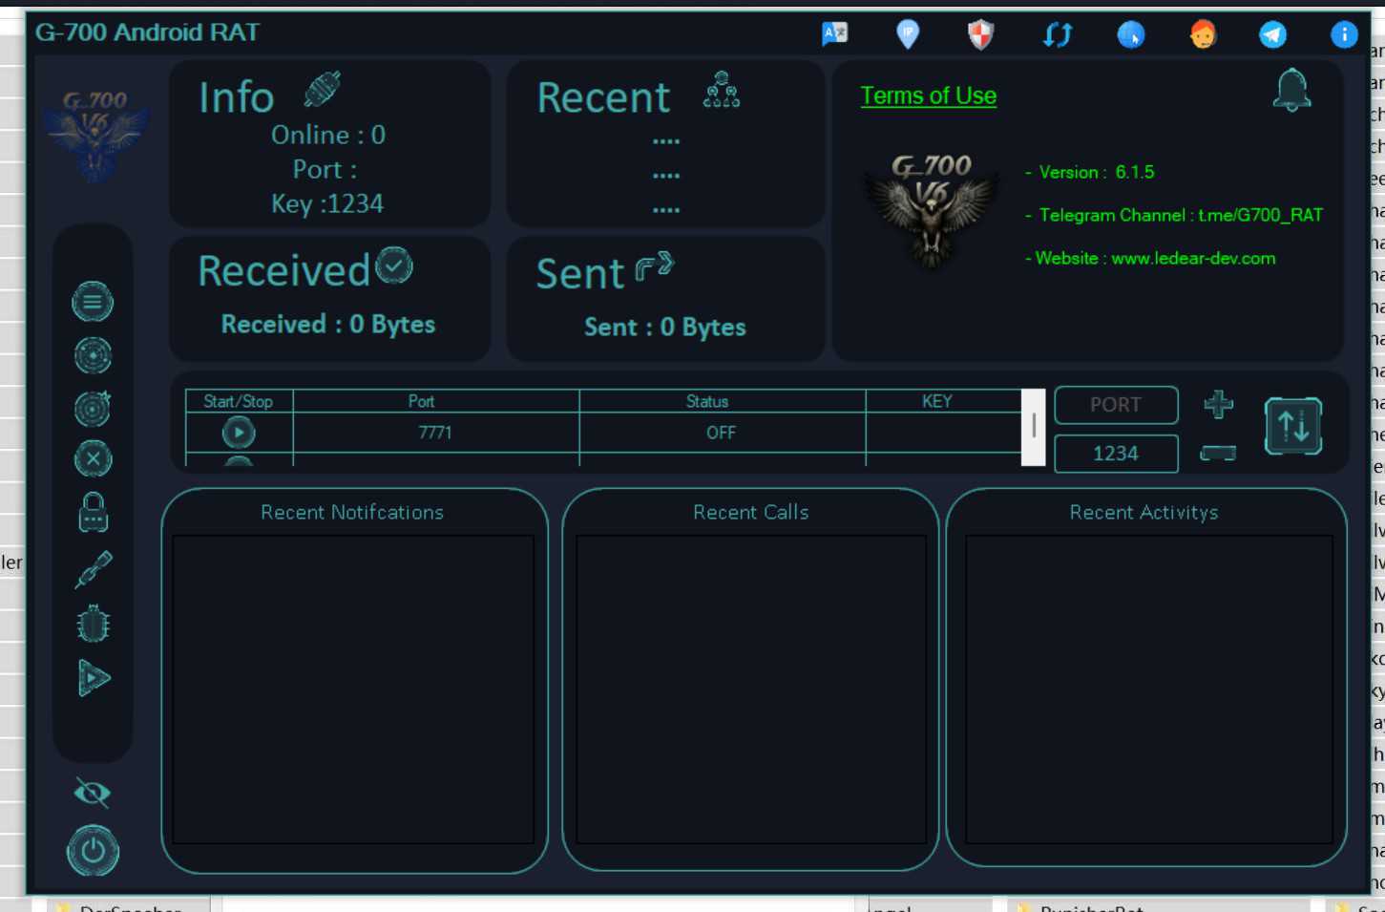Viewport: 1385px width, 912px height.
Task: Click the Key :1234 text in Info
Action: (327, 203)
